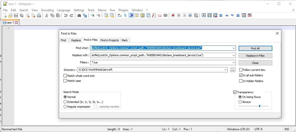Select Regular expression search mode
Screen dimensions: 296x132
point(65,107)
